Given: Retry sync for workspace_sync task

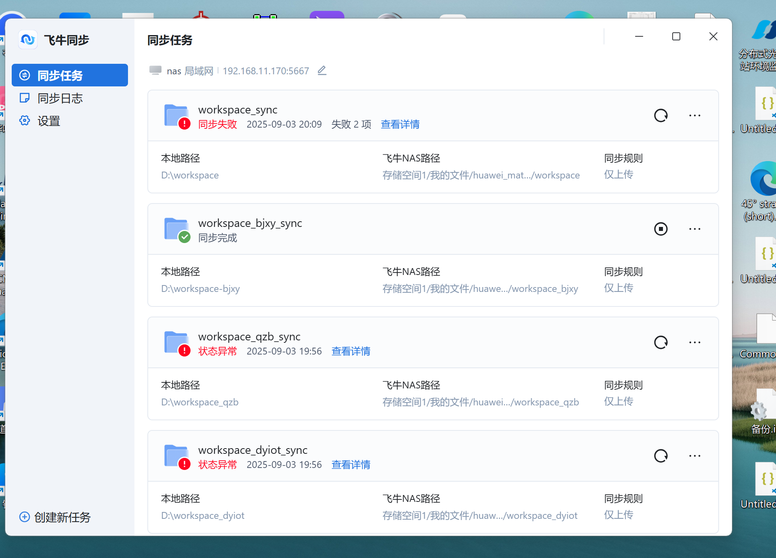Looking at the screenshot, I should (661, 115).
